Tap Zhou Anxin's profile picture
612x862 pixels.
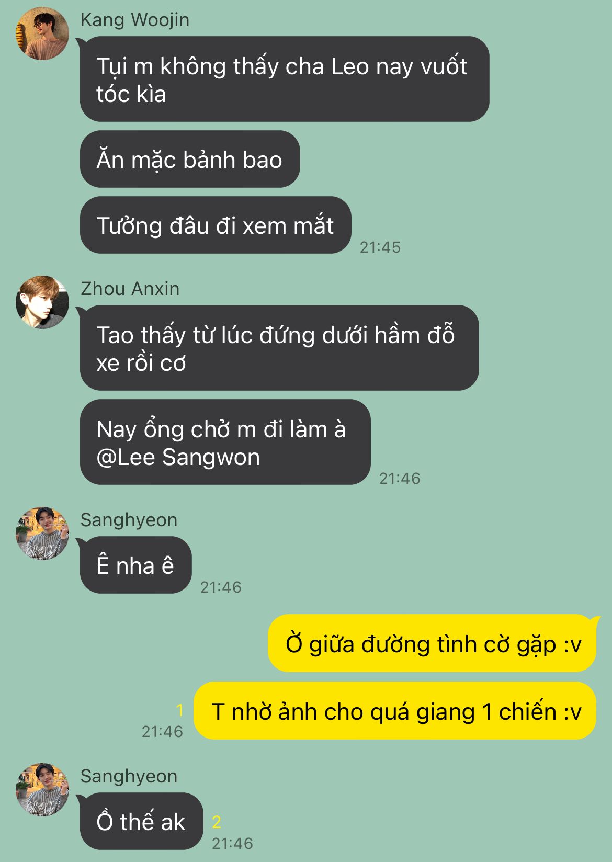coord(43,302)
